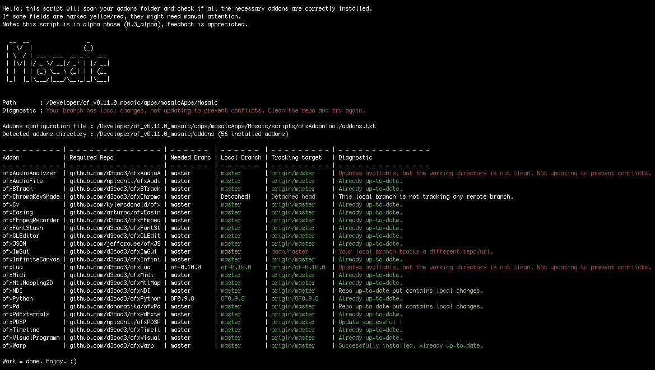Click the ofxPd addon name
655x370 pixels.
point(11,307)
